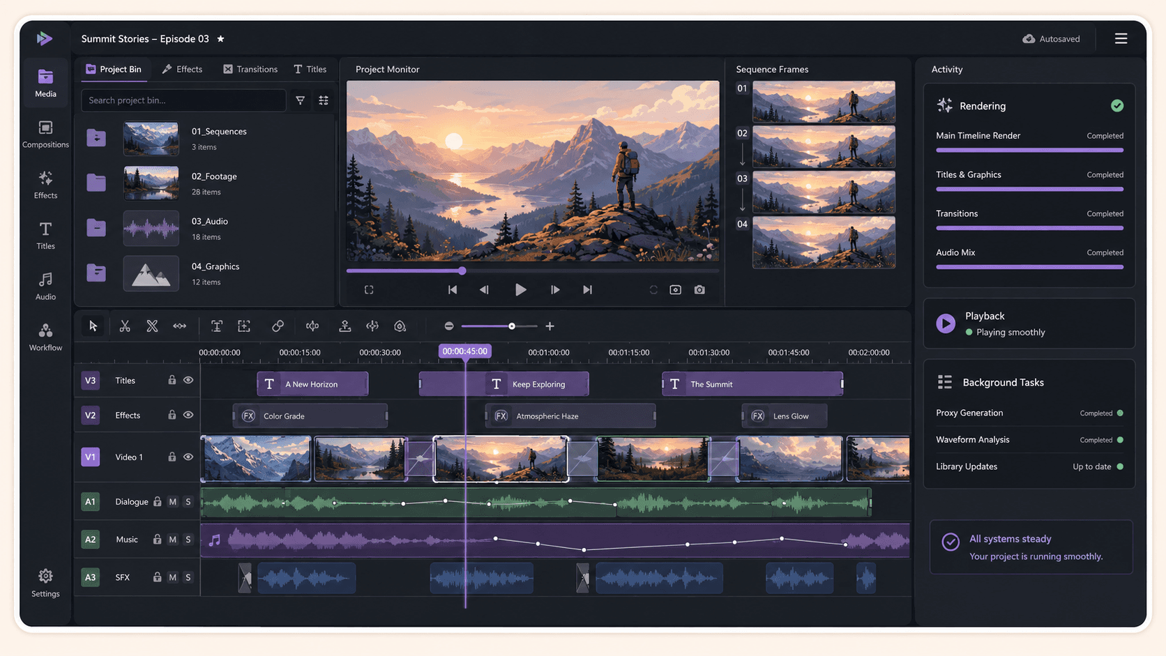Switch project bin to list view icon

click(x=324, y=100)
